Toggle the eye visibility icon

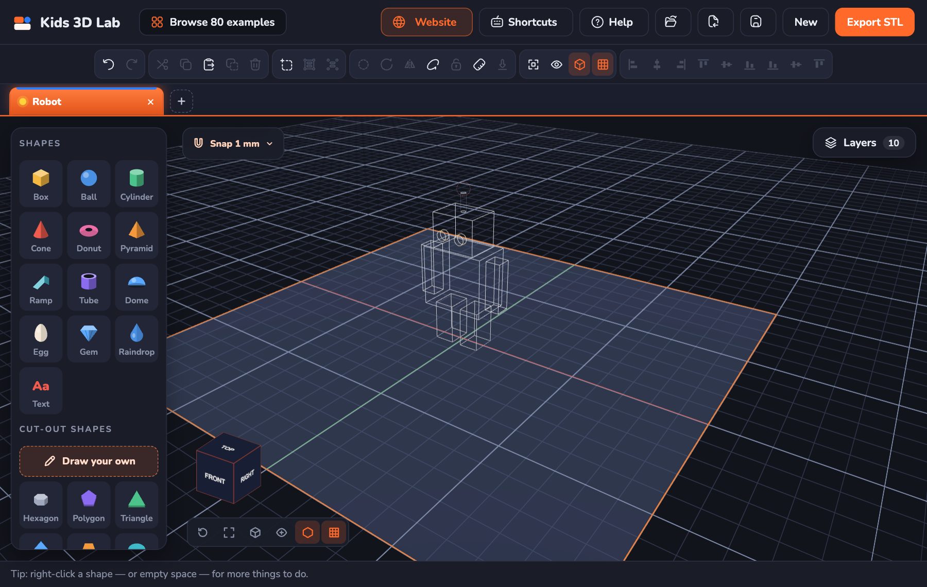tap(556, 64)
